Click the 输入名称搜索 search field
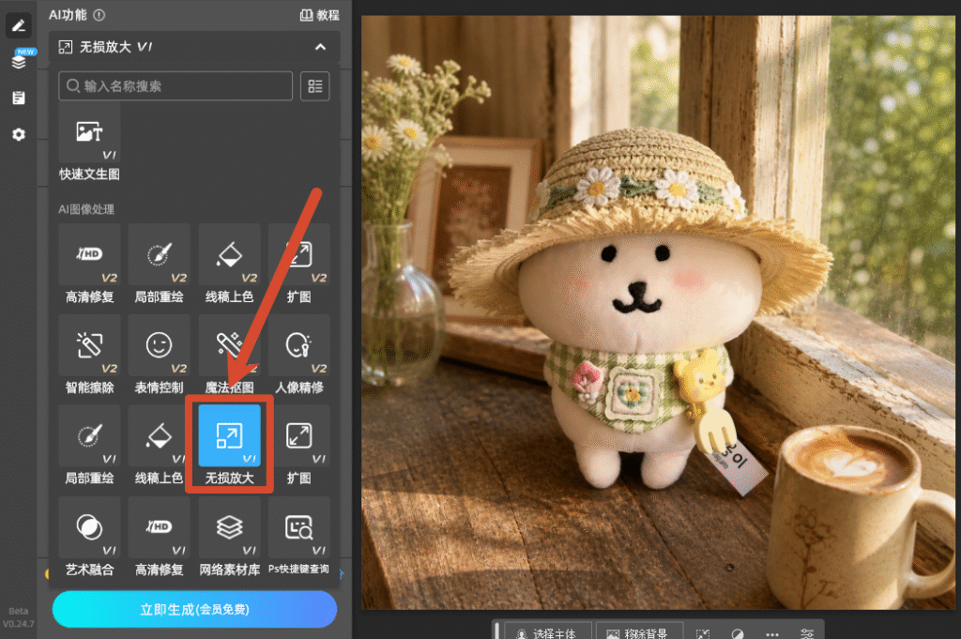 (175, 85)
